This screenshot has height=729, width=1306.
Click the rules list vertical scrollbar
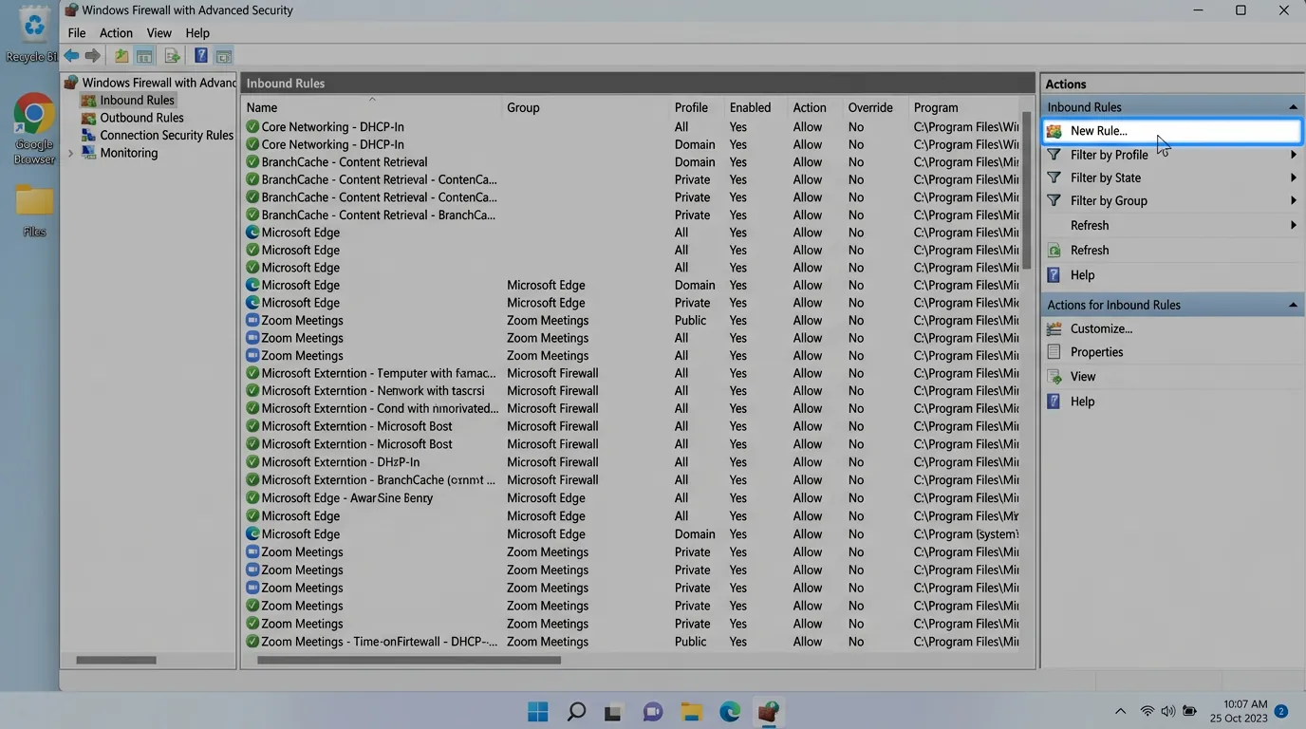point(1027,190)
